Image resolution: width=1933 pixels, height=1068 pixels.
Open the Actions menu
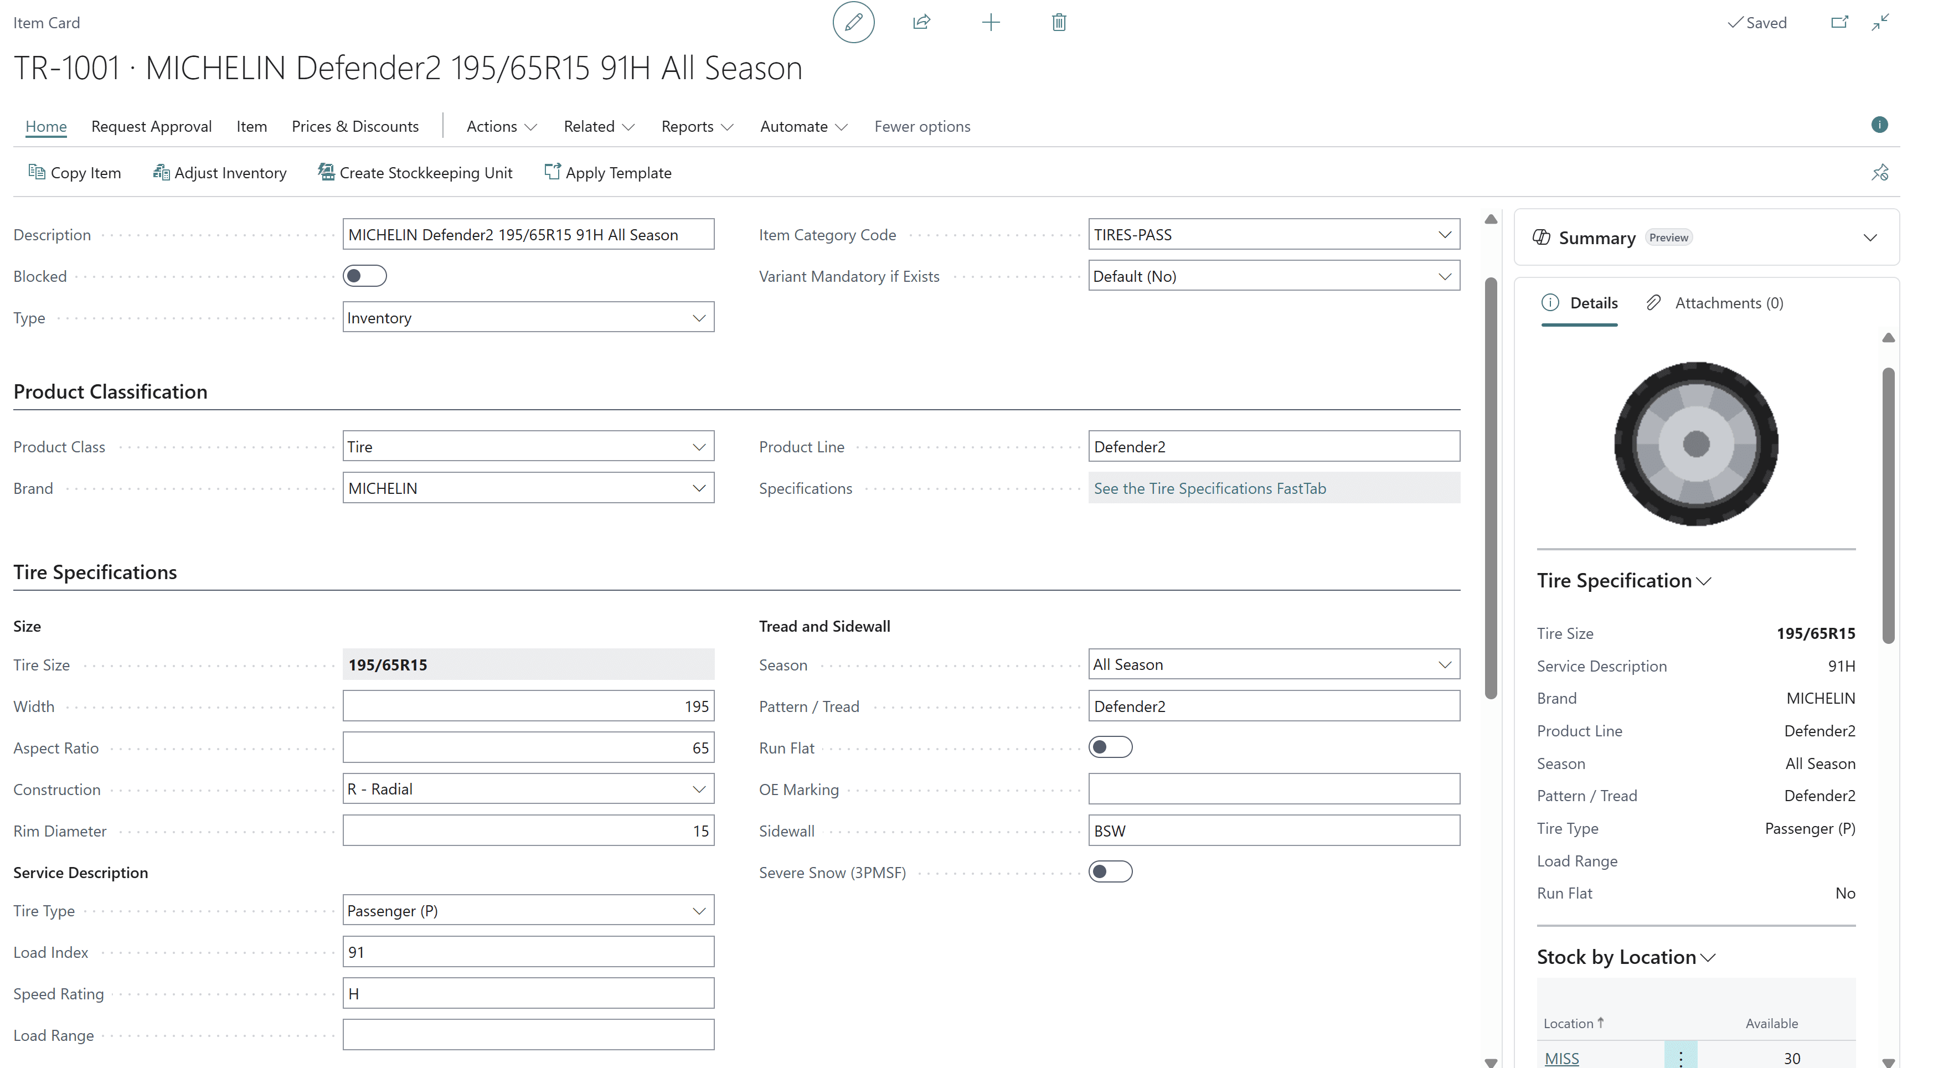[501, 126]
